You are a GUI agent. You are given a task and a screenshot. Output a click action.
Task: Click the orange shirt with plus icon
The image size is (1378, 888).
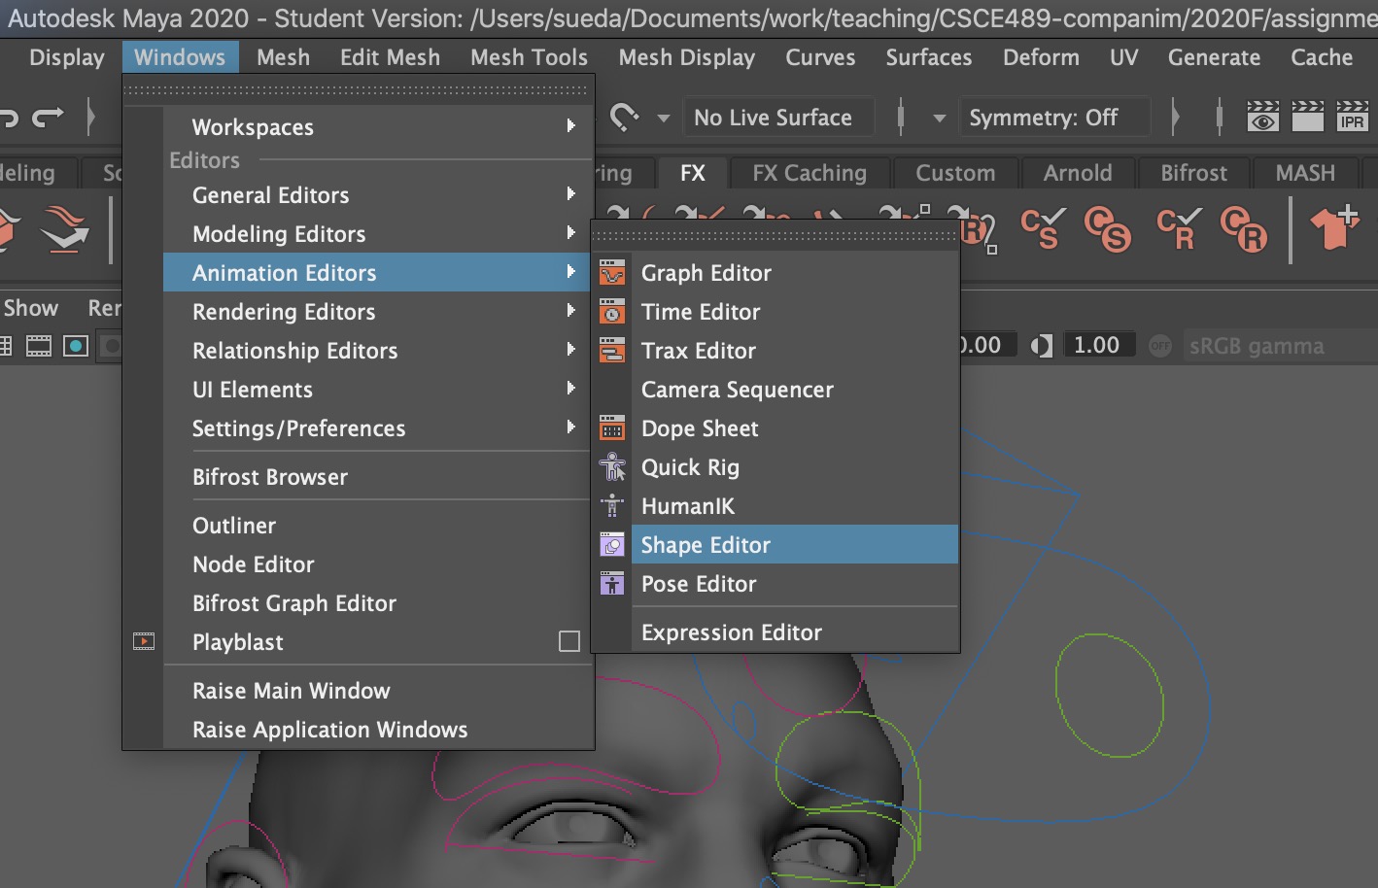1334,228
